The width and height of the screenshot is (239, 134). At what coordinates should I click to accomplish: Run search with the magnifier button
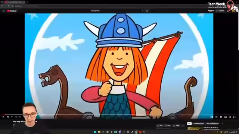click(x=147, y=11)
